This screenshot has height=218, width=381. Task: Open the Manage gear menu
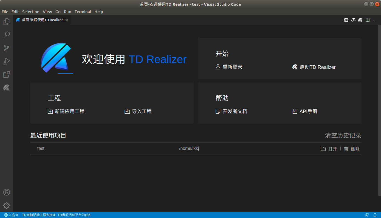click(x=7, y=205)
